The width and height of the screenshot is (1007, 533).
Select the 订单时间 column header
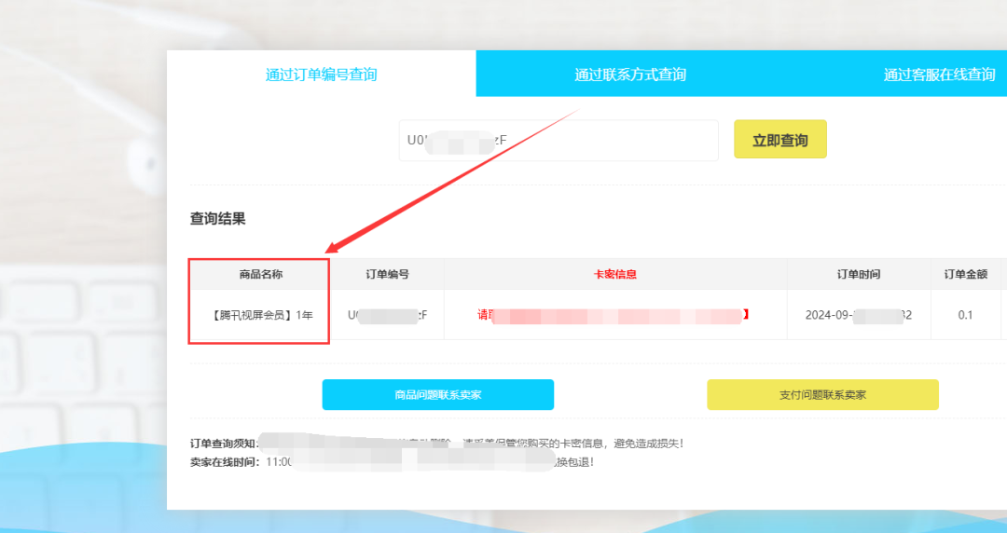(x=859, y=274)
